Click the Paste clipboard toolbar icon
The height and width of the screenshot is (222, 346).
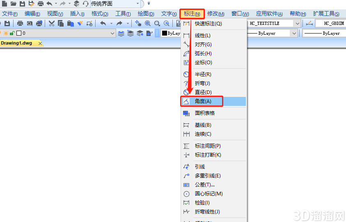click(71, 23)
